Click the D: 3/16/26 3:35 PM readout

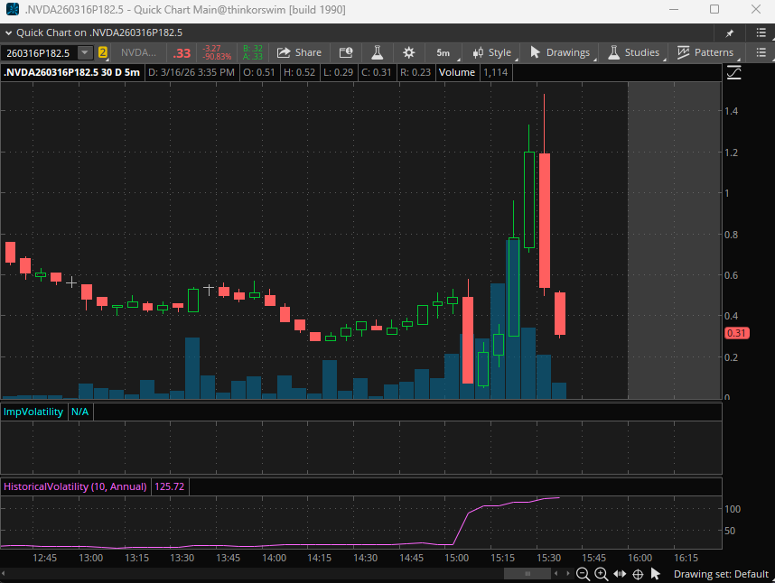(191, 72)
